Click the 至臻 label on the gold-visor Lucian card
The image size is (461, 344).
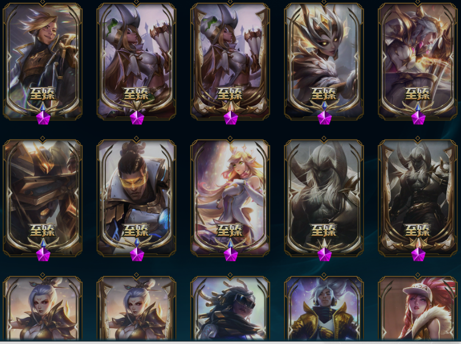[136, 231]
